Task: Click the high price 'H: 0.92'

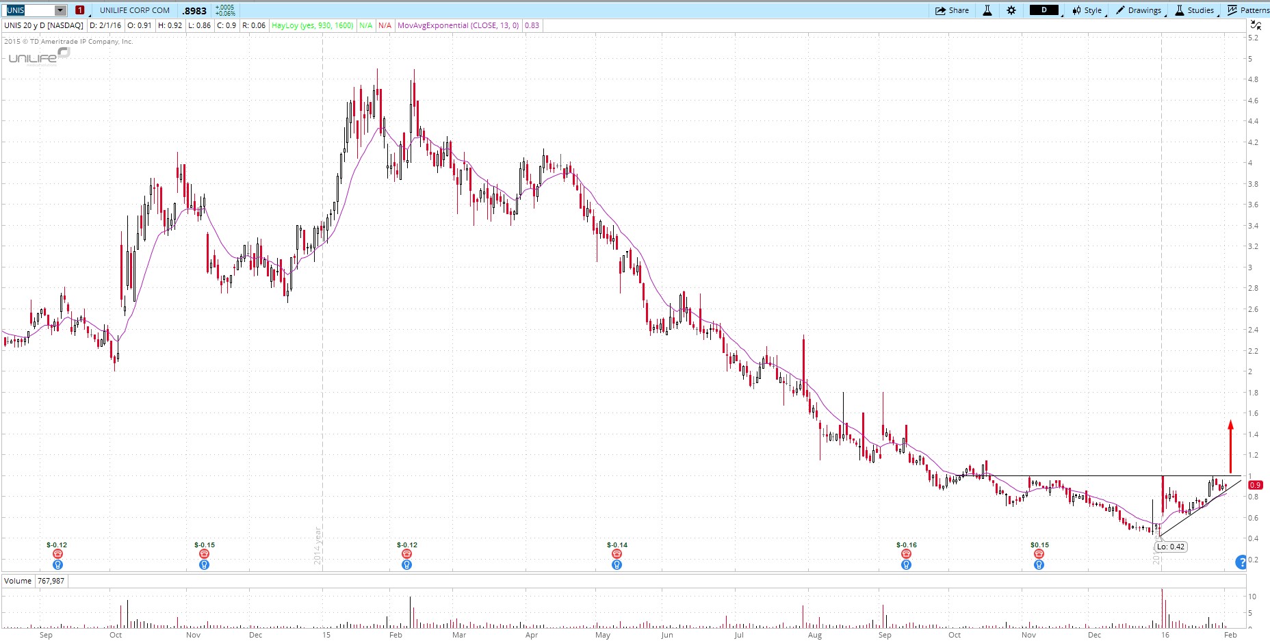Action: pyautogui.click(x=170, y=25)
